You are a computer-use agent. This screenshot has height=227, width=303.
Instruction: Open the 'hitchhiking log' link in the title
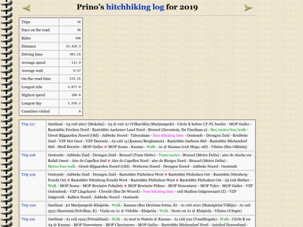pyautogui.click(x=135, y=7)
